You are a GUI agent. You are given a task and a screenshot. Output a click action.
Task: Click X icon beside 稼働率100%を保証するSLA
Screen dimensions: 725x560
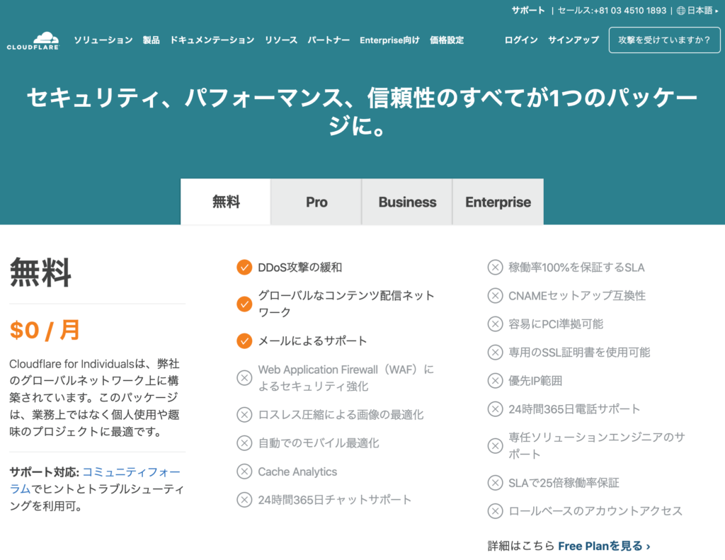[x=495, y=268]
